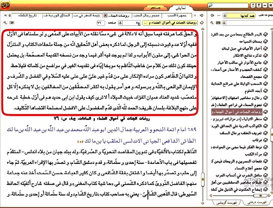
Task: Expand the dropdown arrow next to همه كتابها
Action: (x=225, y=16)
